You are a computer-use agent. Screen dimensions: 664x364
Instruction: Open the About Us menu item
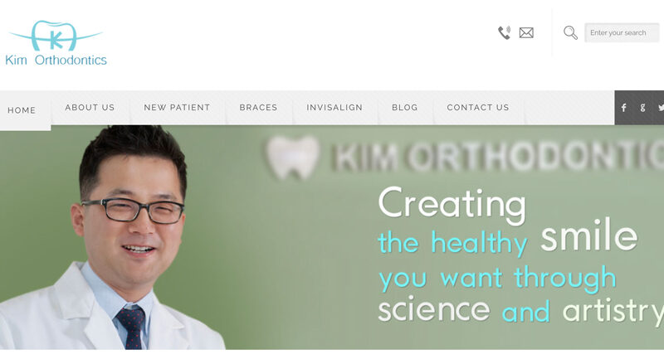[x=90, y=108]
